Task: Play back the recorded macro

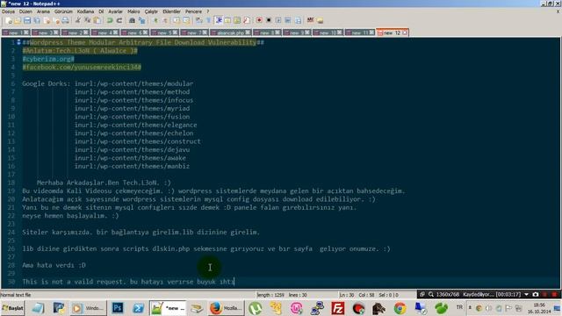Action: 278,20
